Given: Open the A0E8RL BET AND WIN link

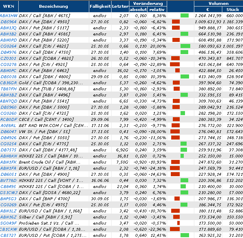Looking at the screenshot, I should pyautogui.click(x=9, y=125).
